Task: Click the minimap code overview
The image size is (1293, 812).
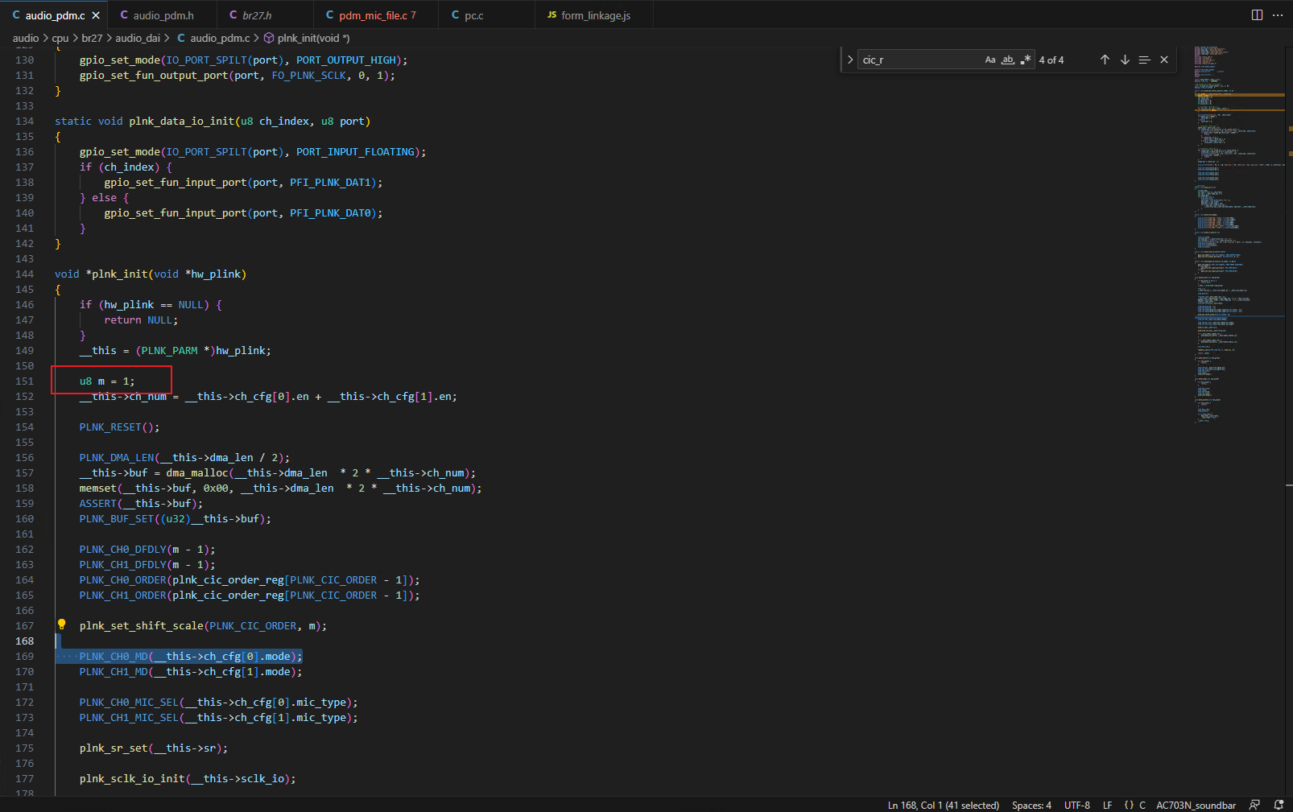Action: 1240,233
